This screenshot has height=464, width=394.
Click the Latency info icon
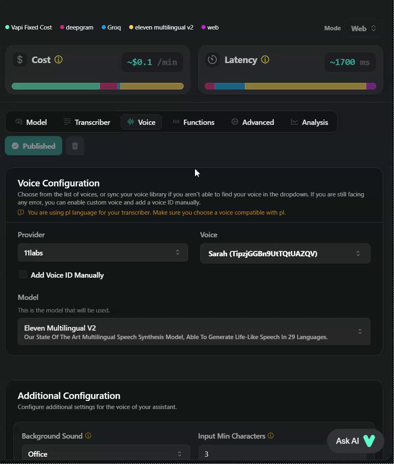tap(265, 60)
